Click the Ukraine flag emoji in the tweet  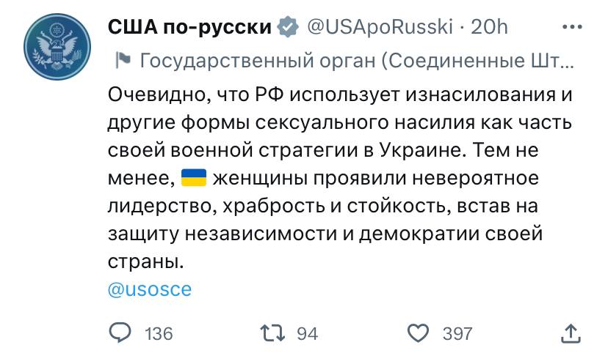tap(195, 178)
